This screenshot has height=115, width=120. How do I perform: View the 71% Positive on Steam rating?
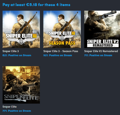(x=98, y=55)
